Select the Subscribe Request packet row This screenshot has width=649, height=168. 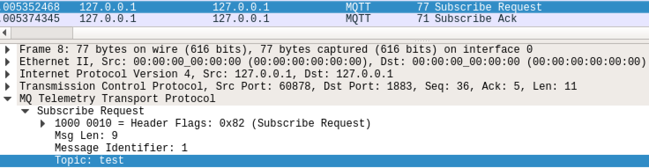point(324,7)
